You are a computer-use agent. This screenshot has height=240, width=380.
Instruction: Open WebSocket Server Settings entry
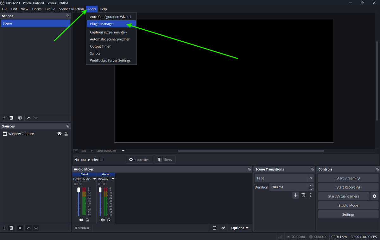point(111,60)
